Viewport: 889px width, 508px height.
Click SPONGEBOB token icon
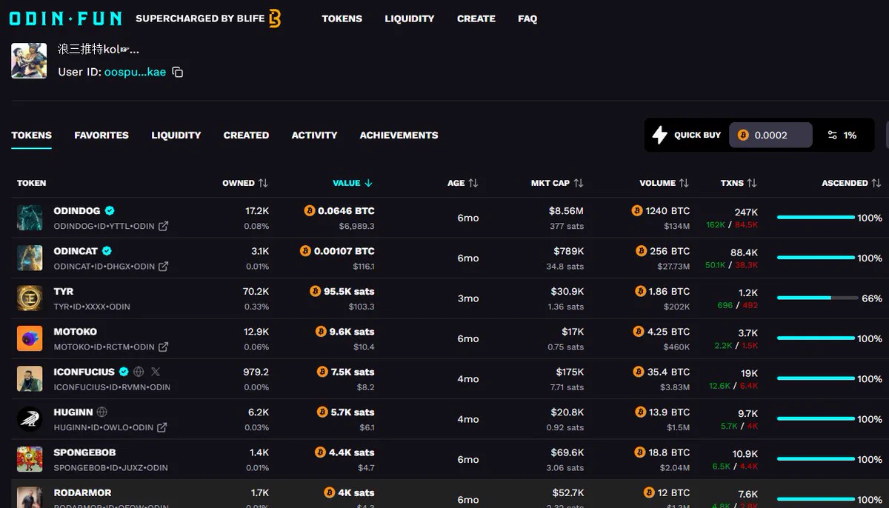[x=30, y=459]
